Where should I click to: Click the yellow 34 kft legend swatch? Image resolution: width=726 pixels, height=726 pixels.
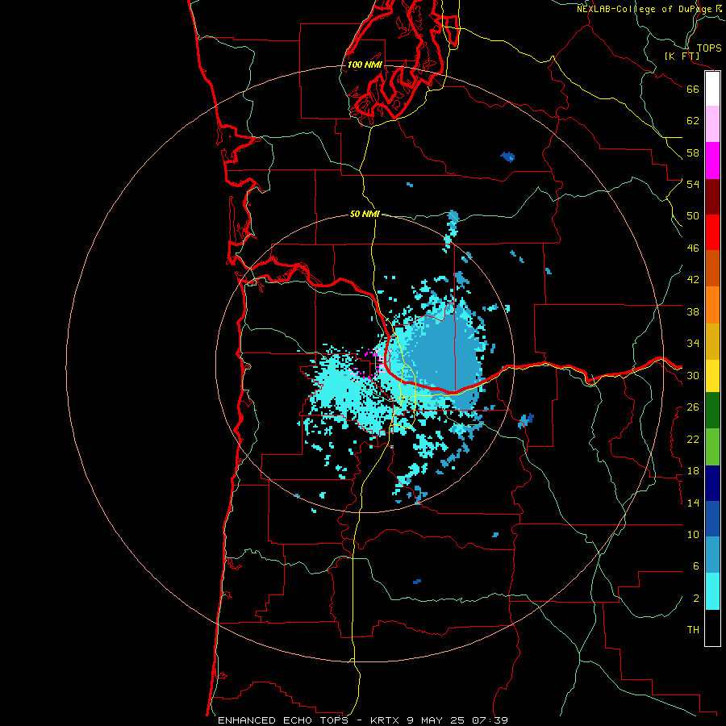point(712,376)
